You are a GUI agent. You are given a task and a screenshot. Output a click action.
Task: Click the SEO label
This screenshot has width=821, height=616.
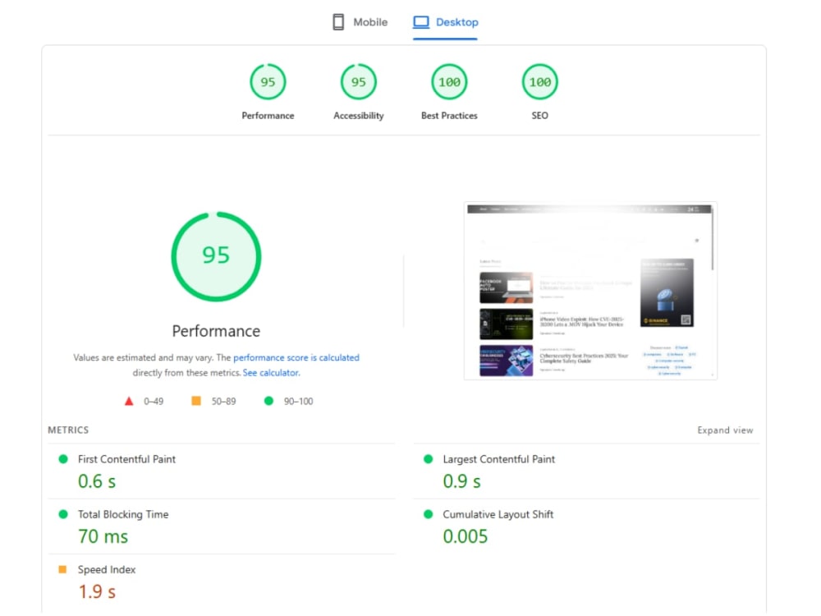540,116
